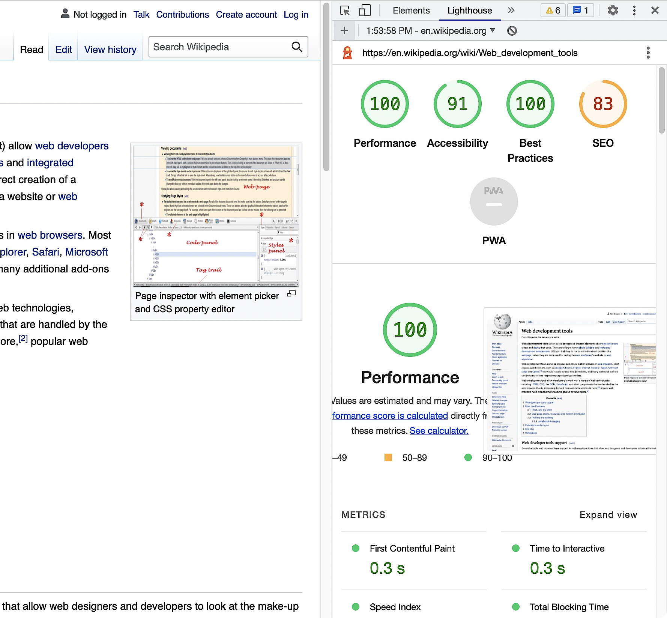Open the 1:53:58 PM report dropdown
The height and width of the screenshot is (618, 667).
click(428, 30)
